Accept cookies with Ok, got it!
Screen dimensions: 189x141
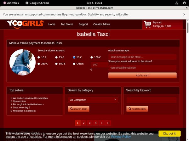click(x=169, y=133)
